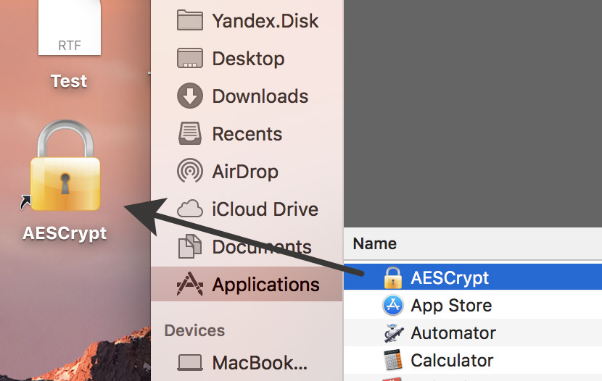Sort the file list by Name column
The image size is (602, 381).
point(375,244)
